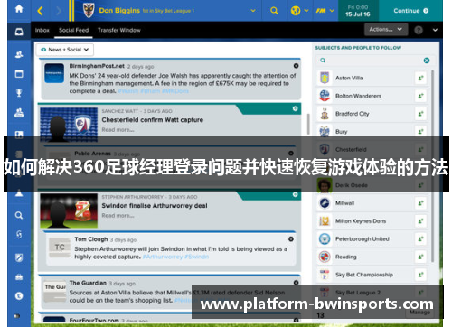The image size is (452, 327).
Task: Switch to the Inbox tab
Action: coord(42,30)
